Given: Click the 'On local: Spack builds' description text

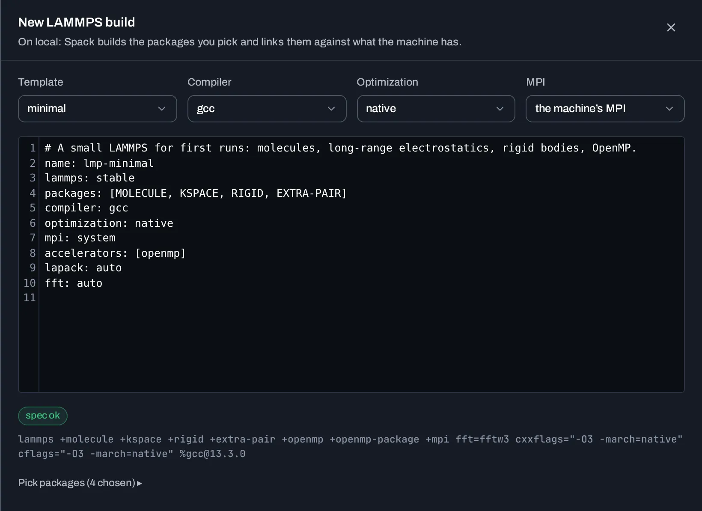Looking at the screenshot, I should point(240,42).
